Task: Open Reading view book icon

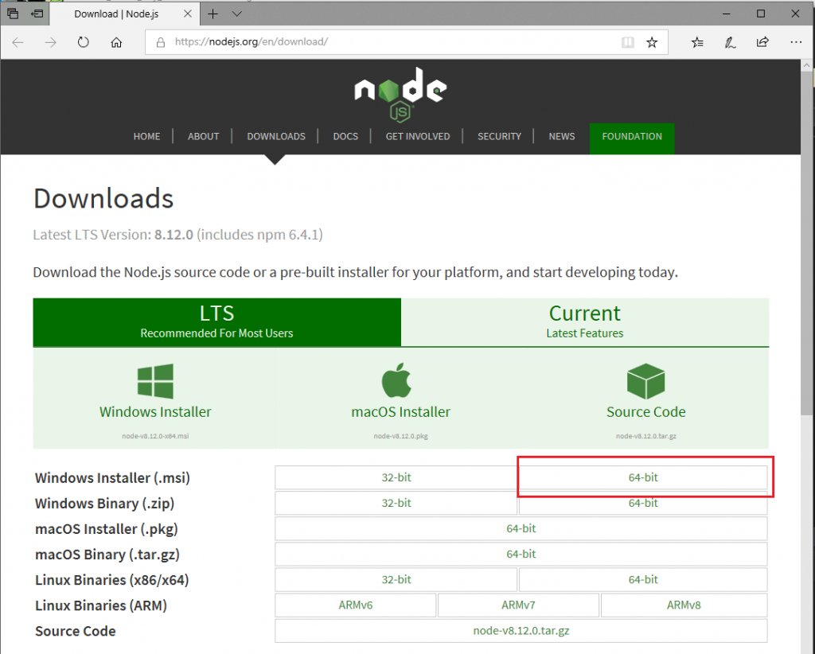Action: [628, 42]
